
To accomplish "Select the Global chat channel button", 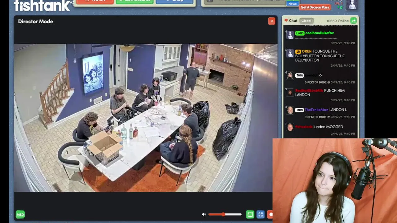I will (x=306, y=21).
